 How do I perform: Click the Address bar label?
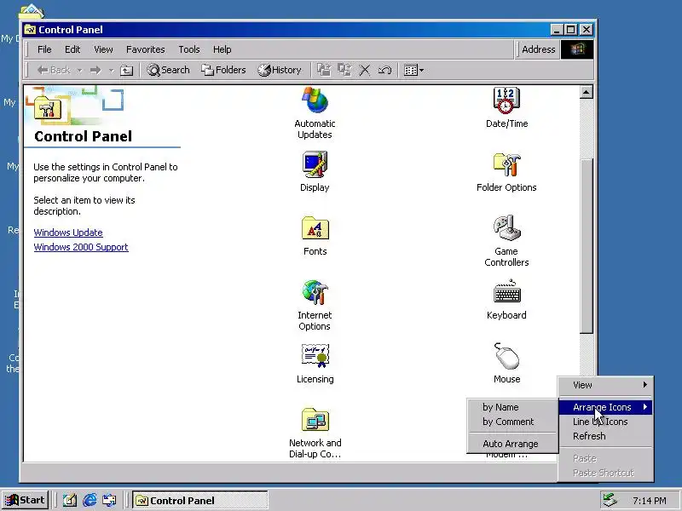(x=538, y=49)
